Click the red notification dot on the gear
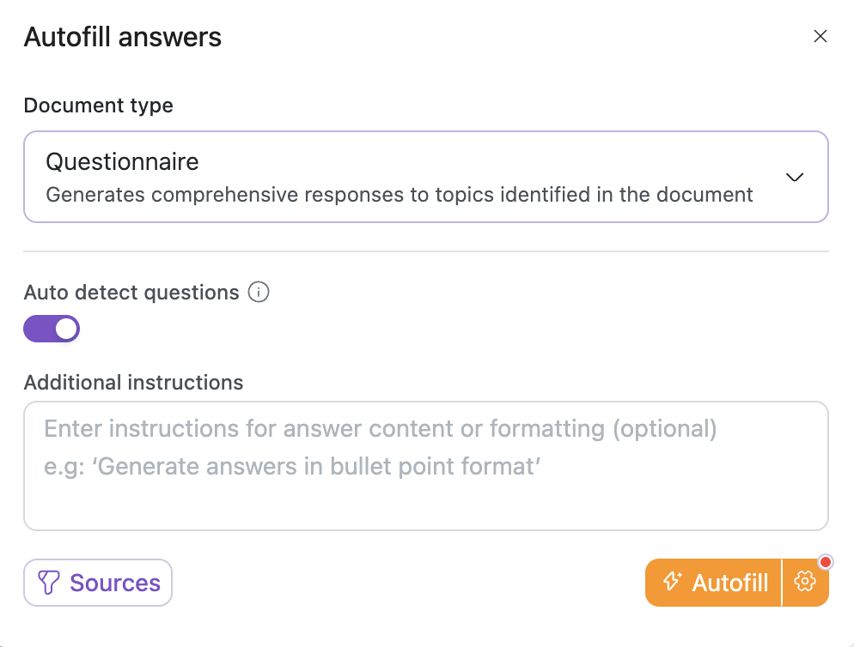 click(x=826, y=563)
